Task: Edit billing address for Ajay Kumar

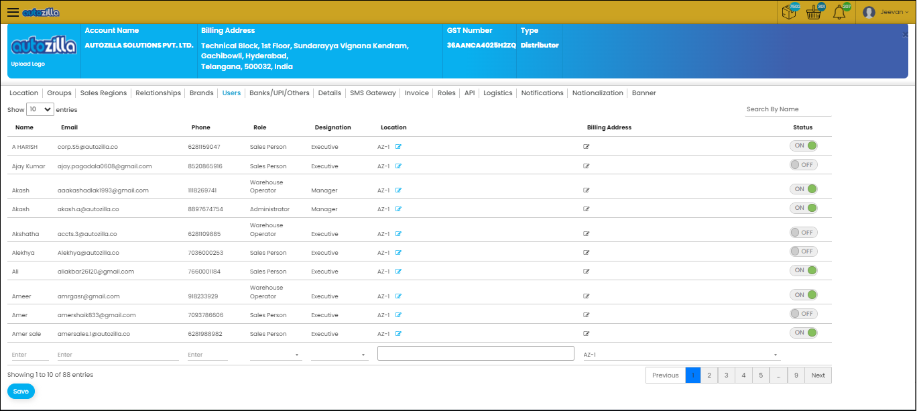Action: point(587,166)
